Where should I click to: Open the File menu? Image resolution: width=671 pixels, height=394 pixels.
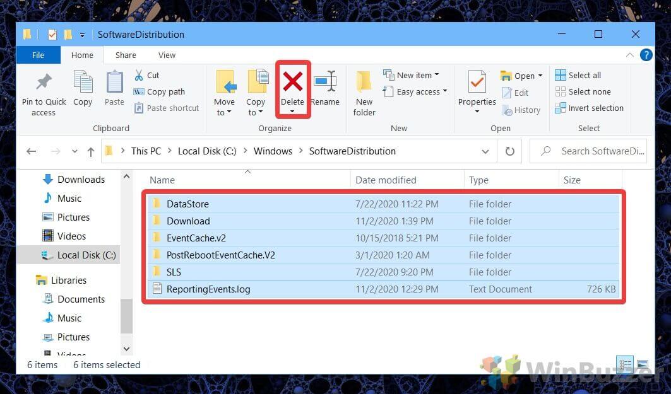point(38,55)
